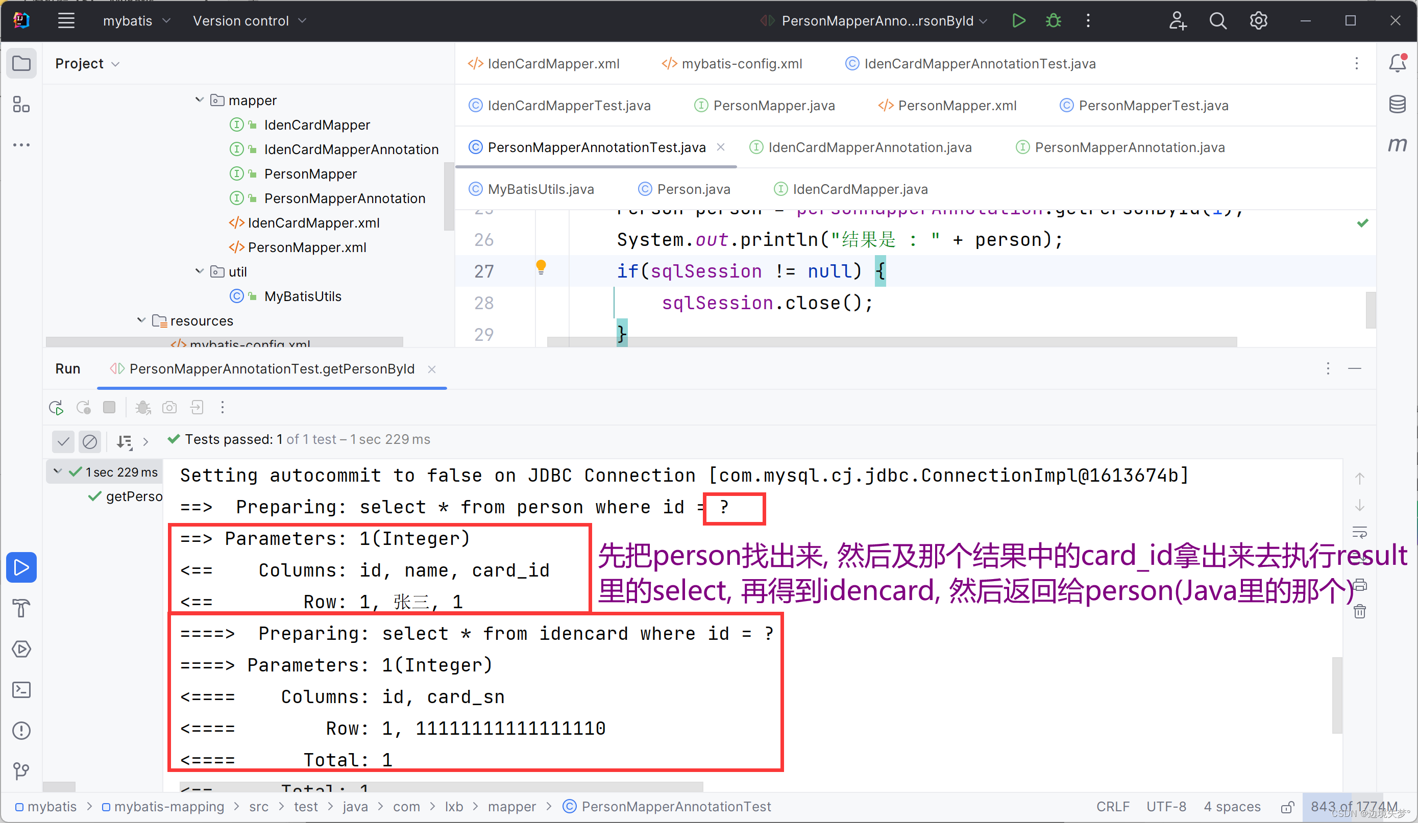Open the Project view dropdown

(x=87, y=64)
